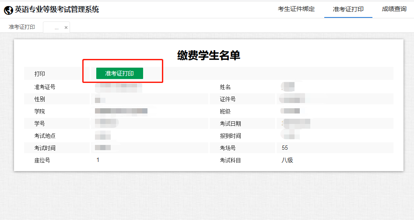Screen dimensions: 414x220
Task: Click the 英语专业等级考试管理系统 title
Action: (57, 9)
